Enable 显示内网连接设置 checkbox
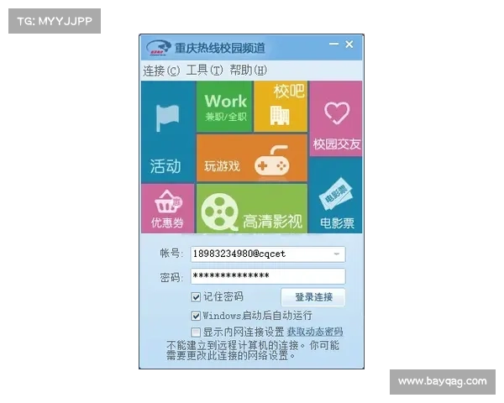 (196, 332)
